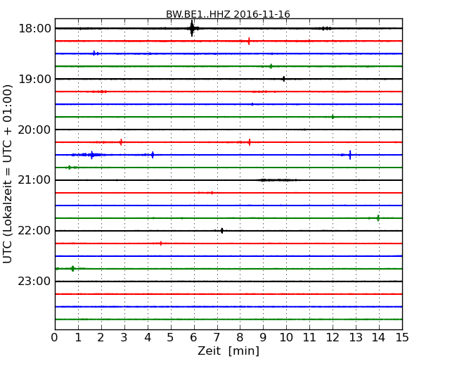Click the 21:00 y-axis label
Screen dimensions: 457x366
[34, 180]
